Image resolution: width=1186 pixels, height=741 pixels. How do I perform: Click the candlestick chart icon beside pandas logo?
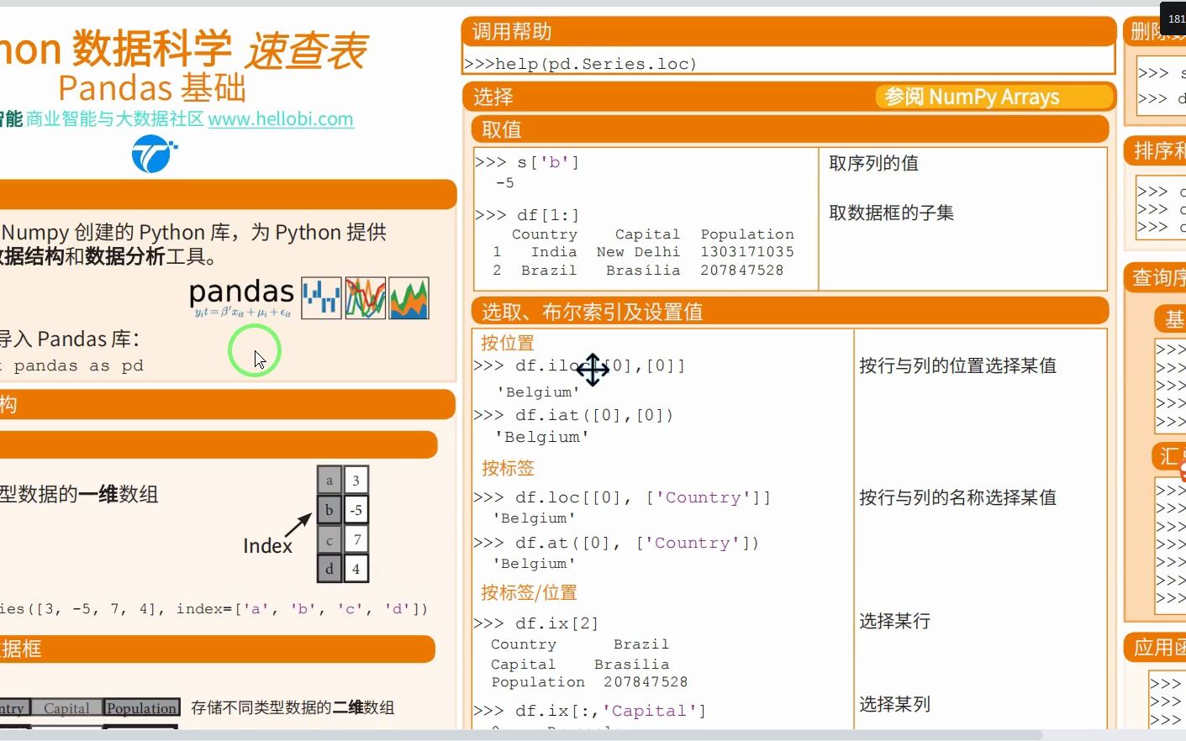point(321,298)
